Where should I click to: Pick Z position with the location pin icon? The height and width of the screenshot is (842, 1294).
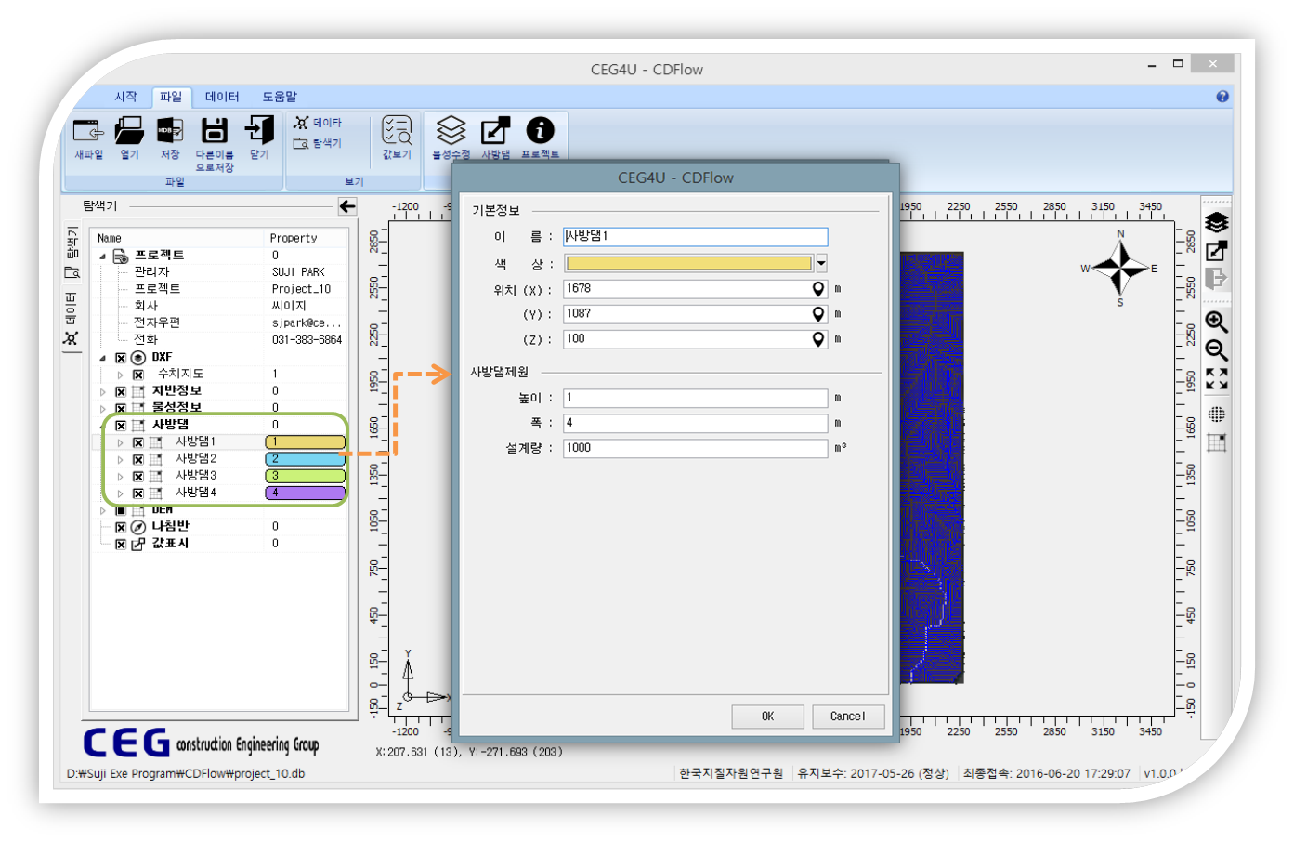[817, 339]
